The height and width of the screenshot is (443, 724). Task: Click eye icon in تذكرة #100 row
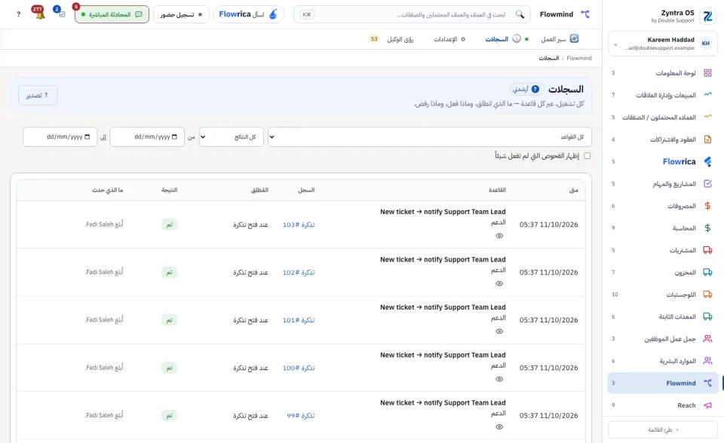coord(499,379)
